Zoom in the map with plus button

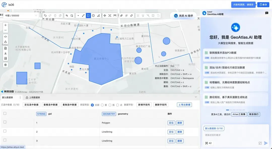pos(6,25)
